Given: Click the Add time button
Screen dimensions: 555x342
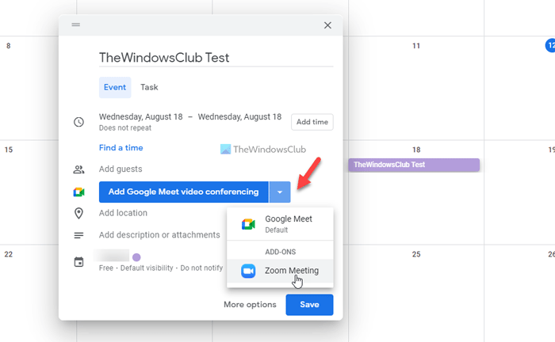Looking at the screenshot, I should coord(312,122).
